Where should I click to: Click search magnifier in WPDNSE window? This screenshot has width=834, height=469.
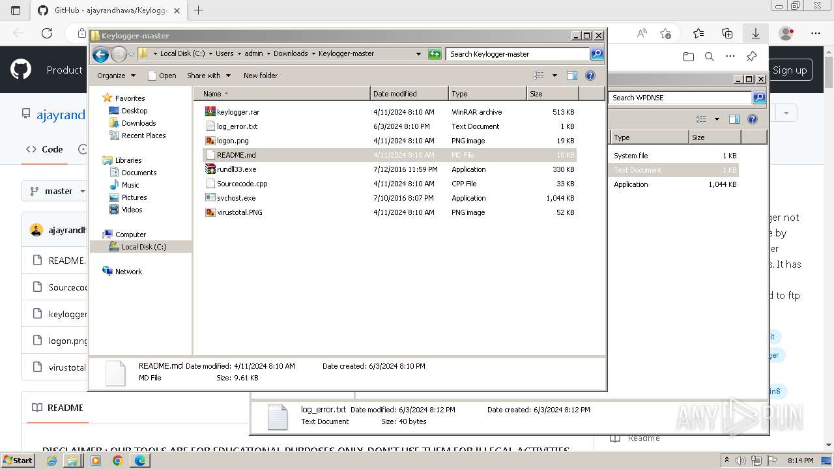click(759, 98)
